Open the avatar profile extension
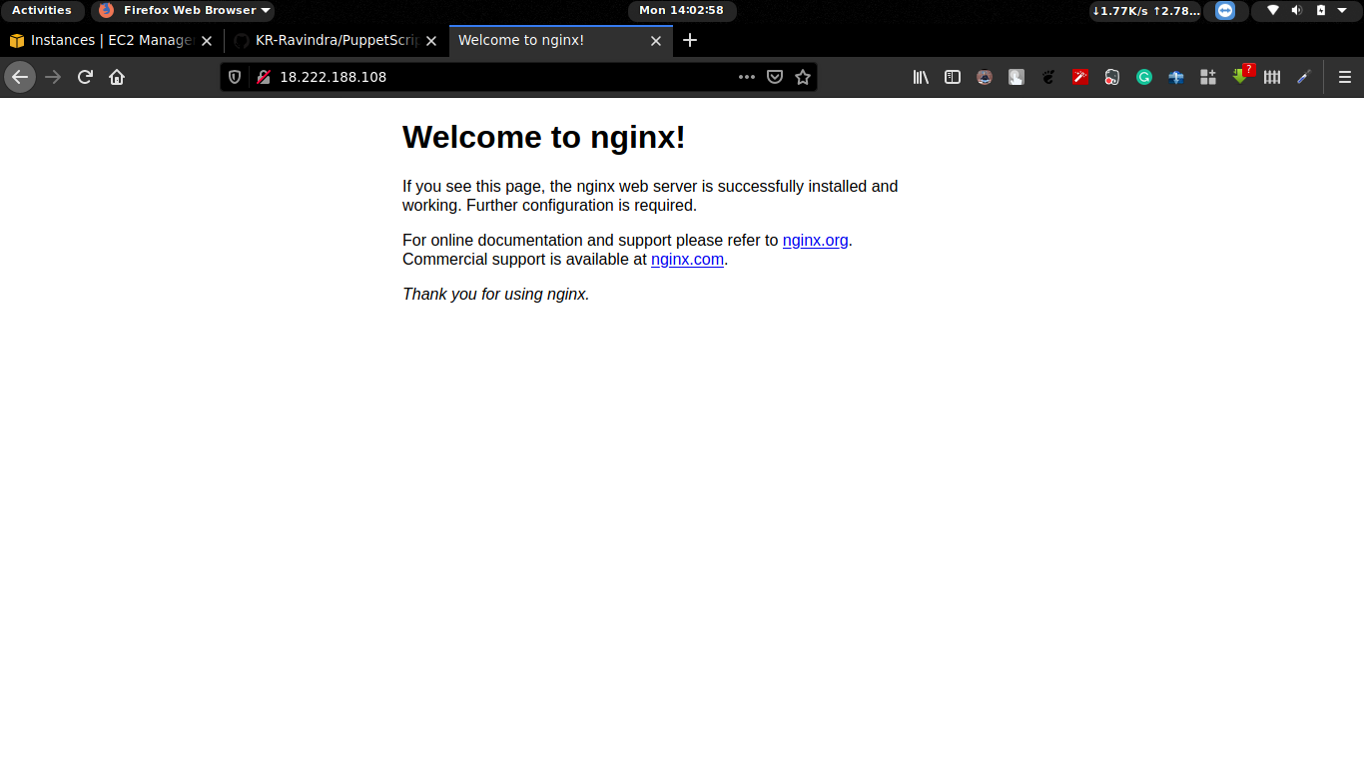This screenshot has height=767, width=1364. tap(985, 77)
